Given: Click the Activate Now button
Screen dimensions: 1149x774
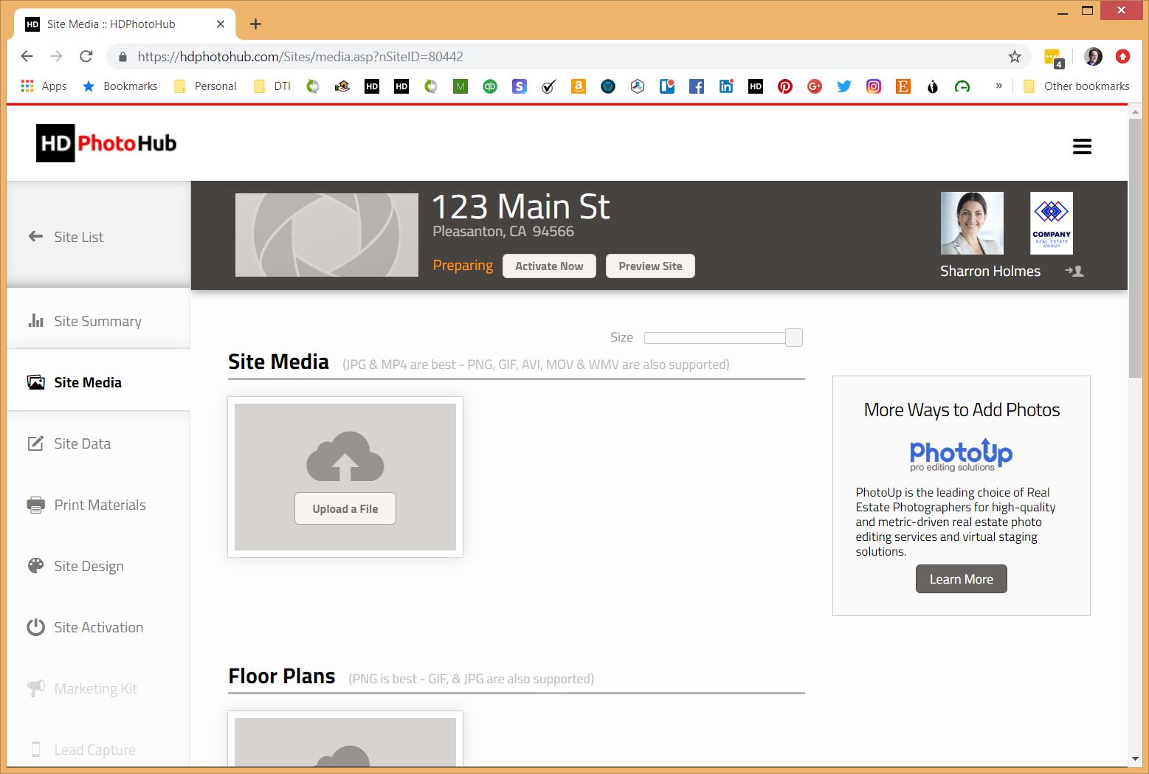Looking at the screenshot, I should coord(549,266).
